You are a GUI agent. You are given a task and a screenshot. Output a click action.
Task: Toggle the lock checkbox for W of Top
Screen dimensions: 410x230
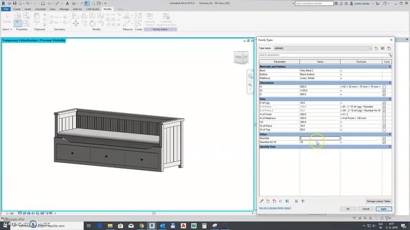[x=384, y=130]
